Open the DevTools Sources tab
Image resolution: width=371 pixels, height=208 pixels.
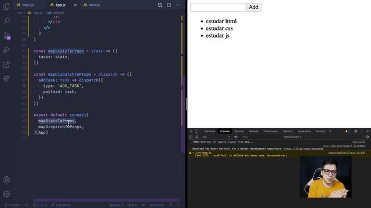point(239,131)
